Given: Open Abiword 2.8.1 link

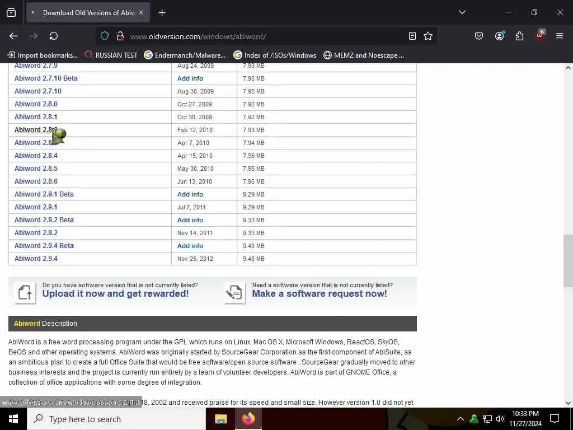Looking at the screenshot, I should 36,116.
